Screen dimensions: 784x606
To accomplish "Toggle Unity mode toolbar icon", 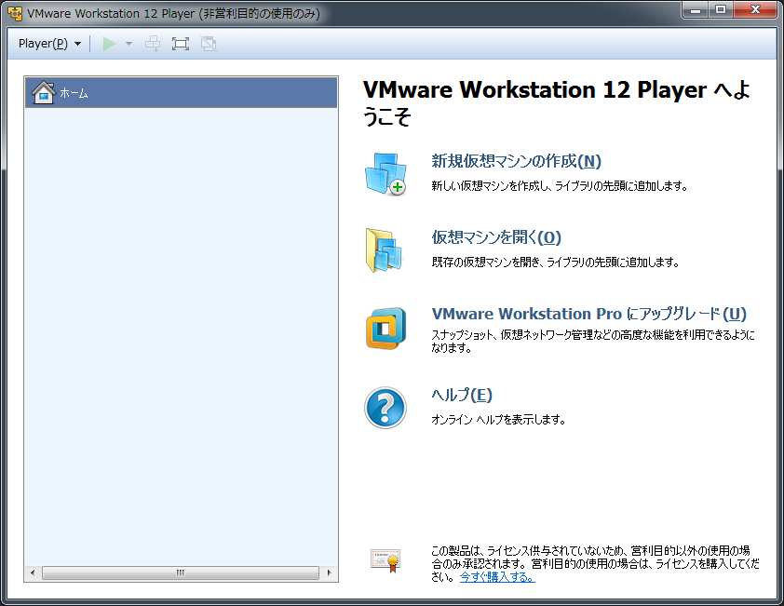I will pos(209,44).
